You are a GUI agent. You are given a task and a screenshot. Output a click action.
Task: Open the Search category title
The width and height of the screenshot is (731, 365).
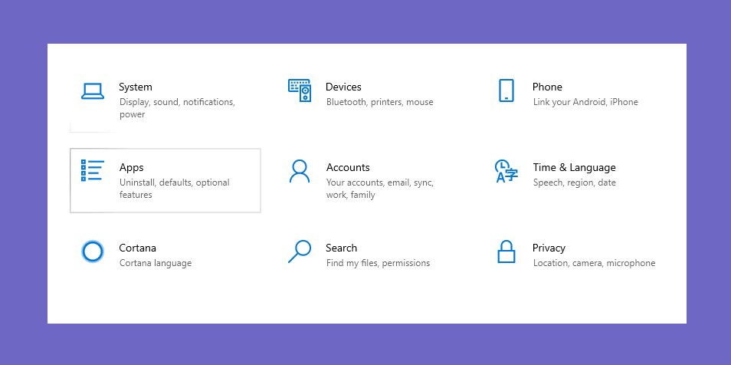point(341,248)
